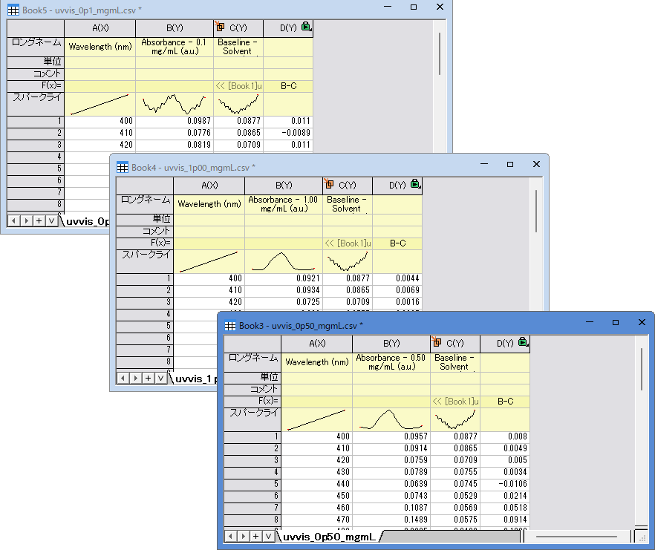This screenshot has width=655, height=550.
Task: Click the green lock icon on Book5 column D
Action: tap(306, 26)
